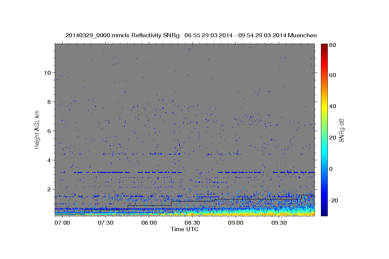Click the 09:30 time tick label

pos(279,223)
